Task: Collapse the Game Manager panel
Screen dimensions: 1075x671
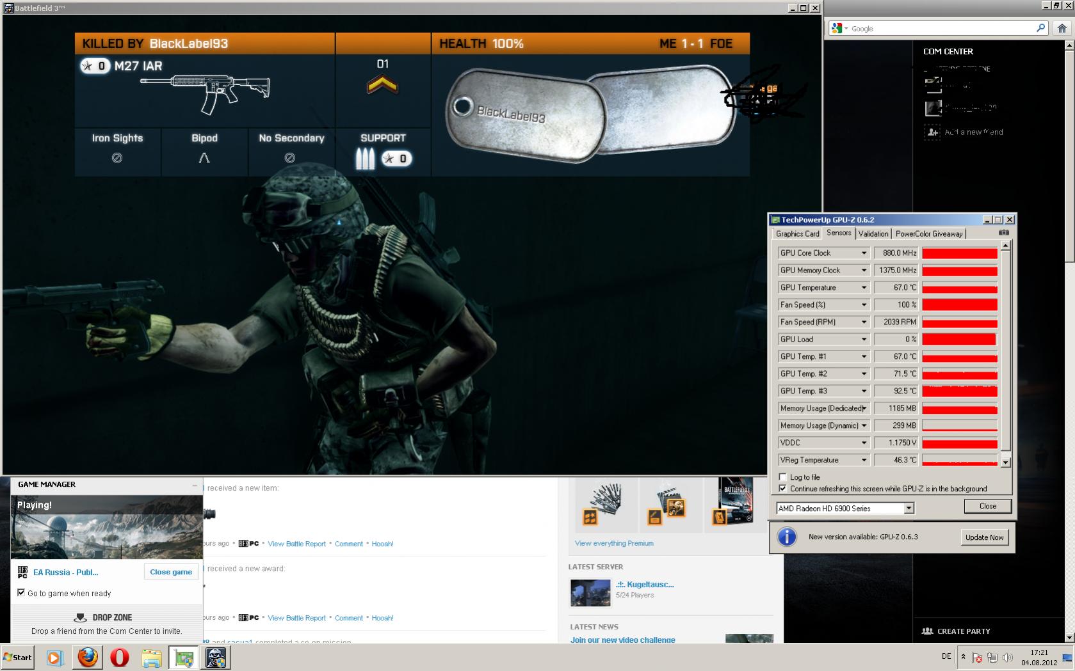Action: (x=195, y=485)
